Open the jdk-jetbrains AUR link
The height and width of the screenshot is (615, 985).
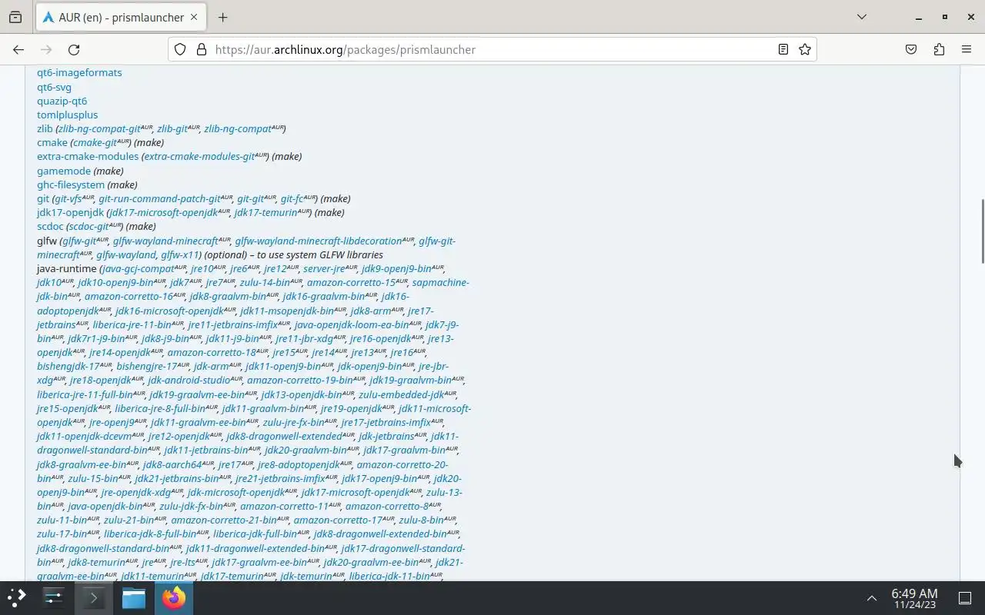click(387, 436)
